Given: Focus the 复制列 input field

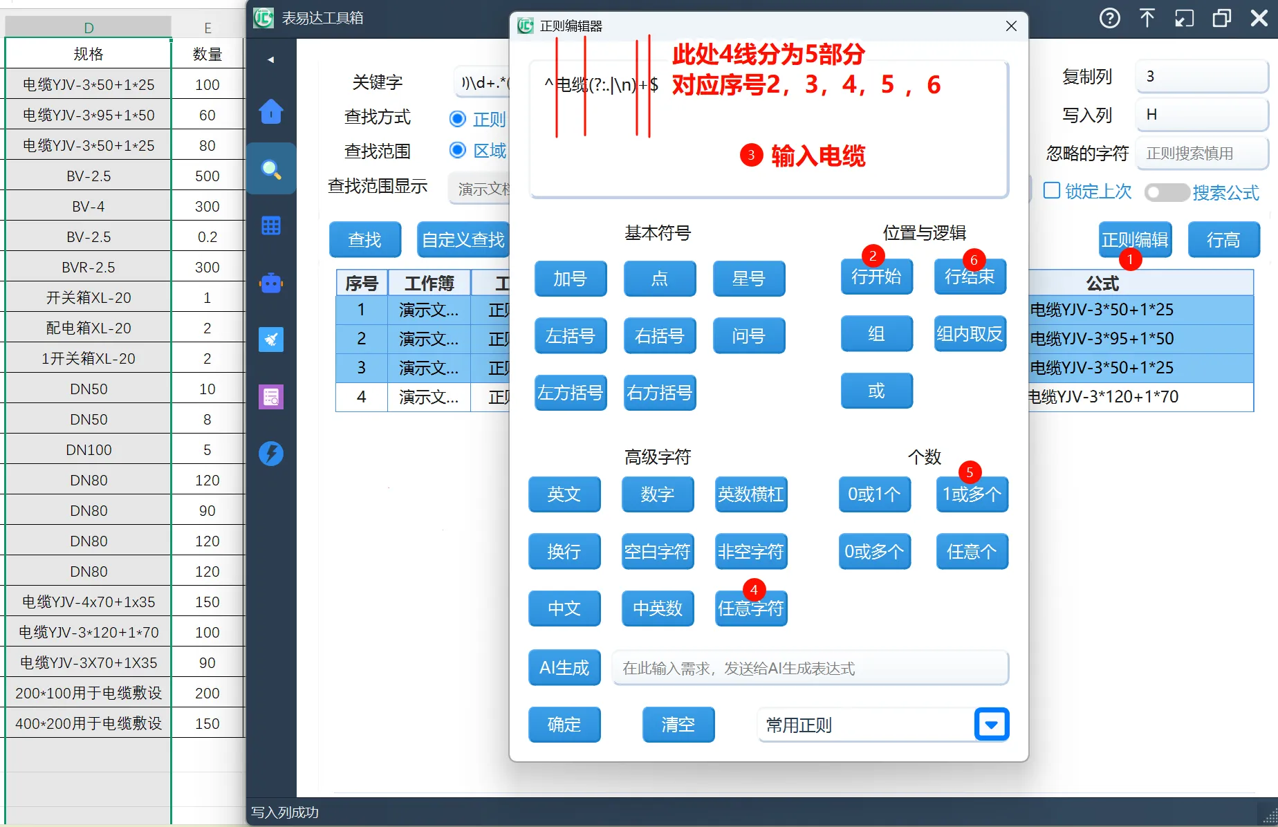Looking at the screenshot, I should [x=1202, y=76].
